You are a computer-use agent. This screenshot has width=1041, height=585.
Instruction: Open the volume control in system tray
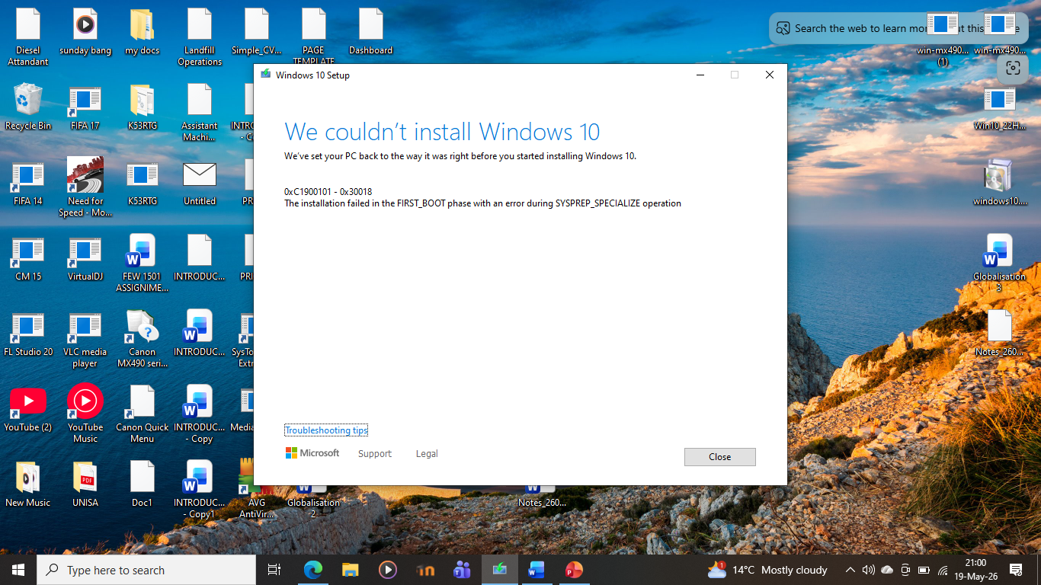pos(869,570)
